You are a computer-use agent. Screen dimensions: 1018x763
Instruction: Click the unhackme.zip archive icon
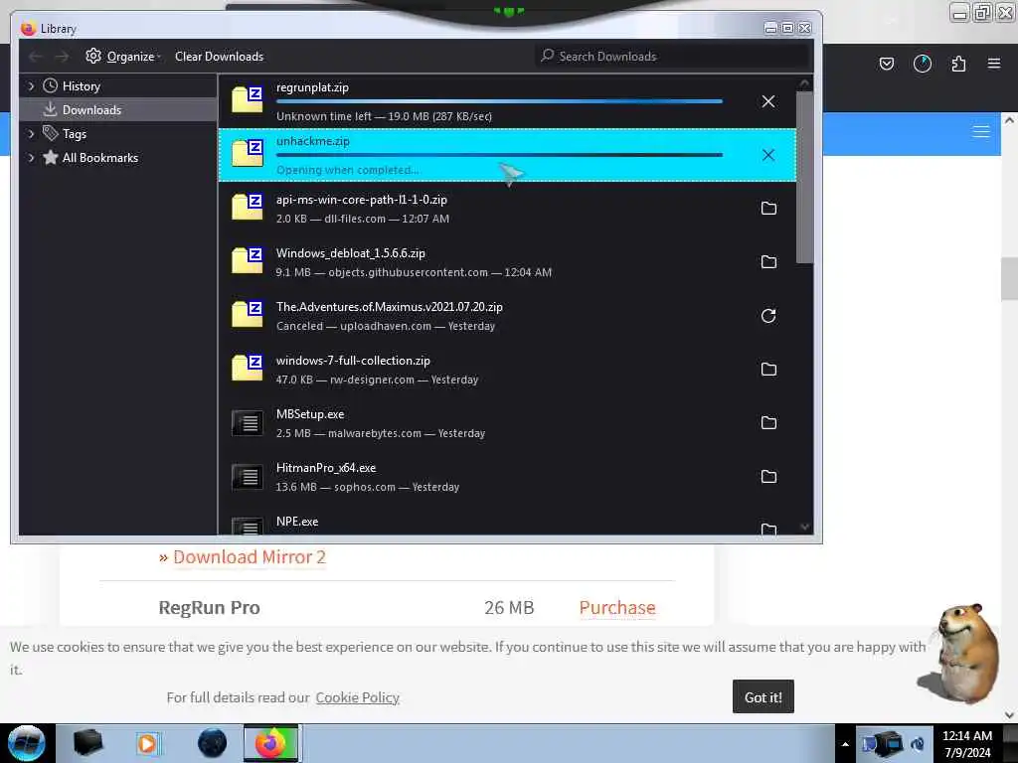(x=248, y=153)
